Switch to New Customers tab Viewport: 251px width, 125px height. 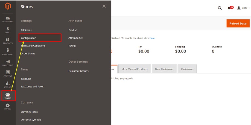[164, 69]
